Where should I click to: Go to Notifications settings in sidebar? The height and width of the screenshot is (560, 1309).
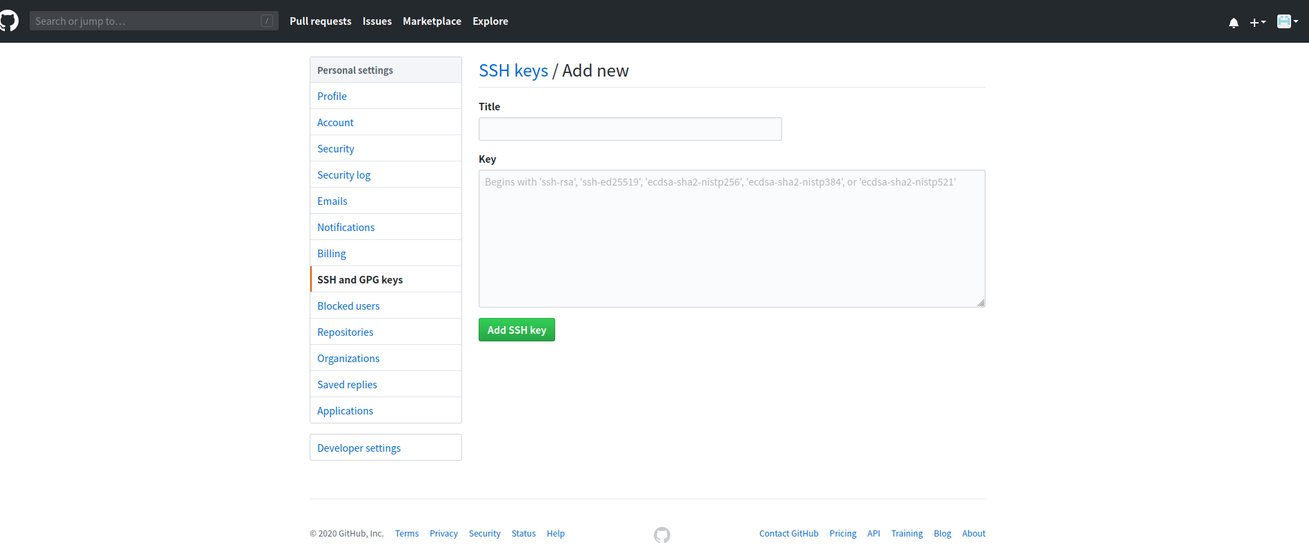click(x=386, y=227)
